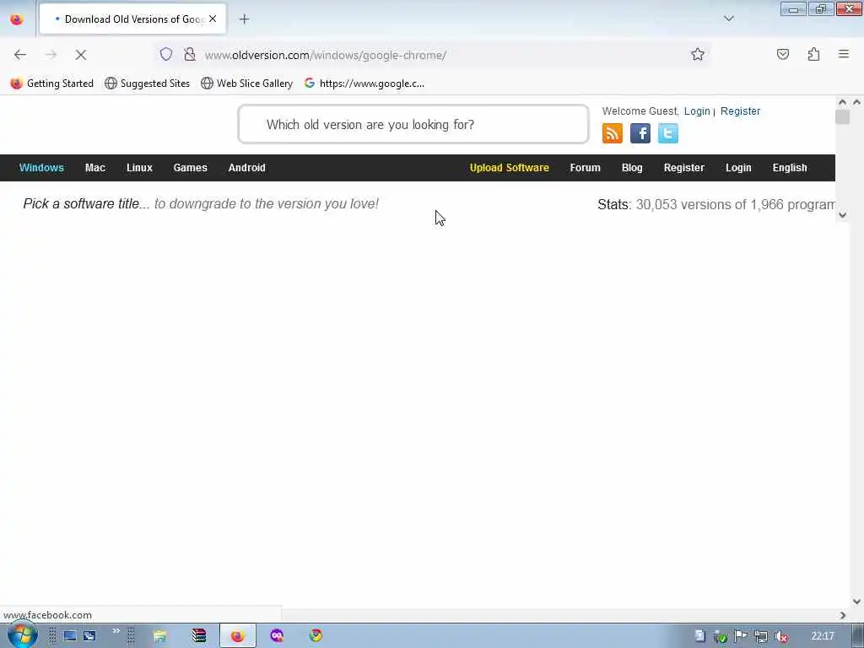Open the Windows Start menu
This screenshot has height=648, width=864.
point(22,635)
